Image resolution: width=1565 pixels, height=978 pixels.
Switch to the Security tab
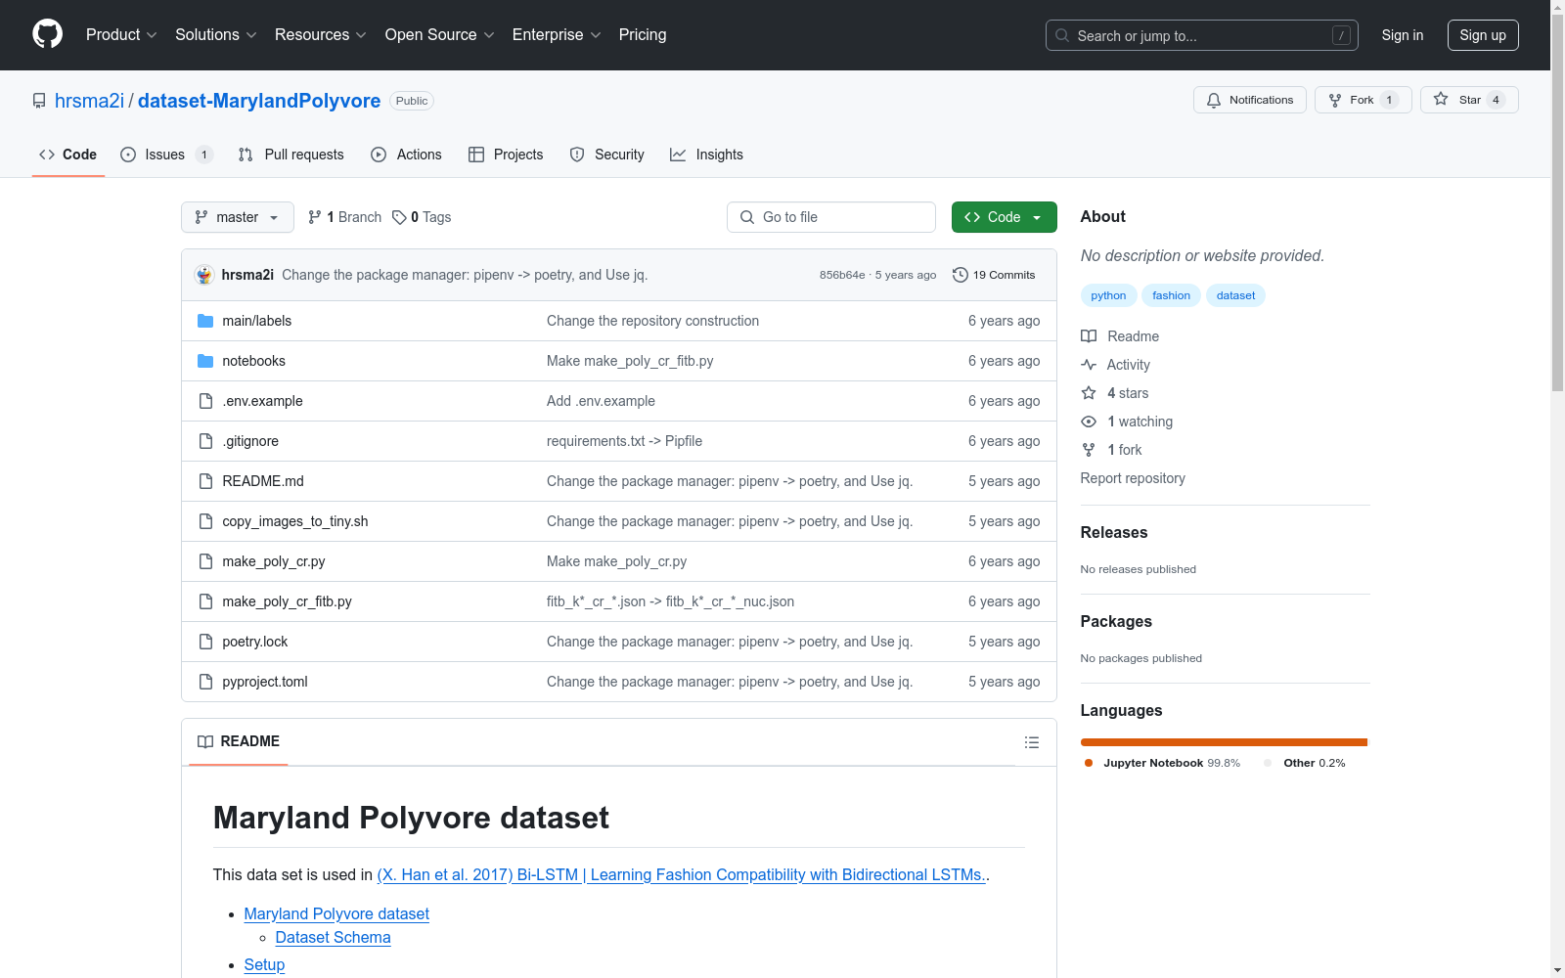coord(607,155)
